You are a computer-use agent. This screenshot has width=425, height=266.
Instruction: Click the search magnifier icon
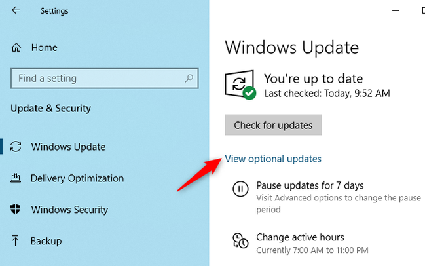pyautogui.click(x=189, y=79)
